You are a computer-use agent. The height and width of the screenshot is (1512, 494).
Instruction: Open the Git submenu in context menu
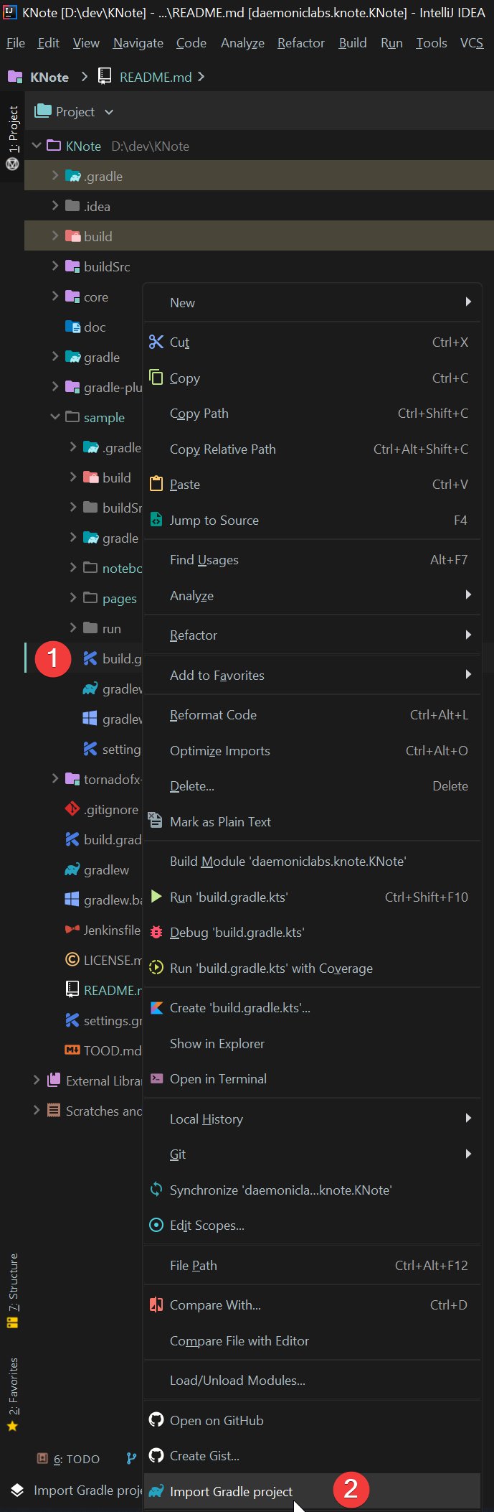(312, 1154)
